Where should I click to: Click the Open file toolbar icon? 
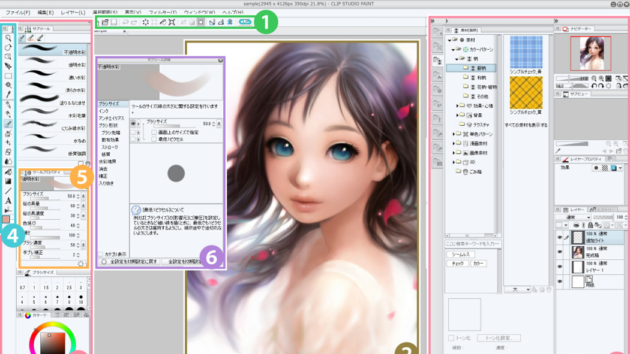(x=105, y=22)
